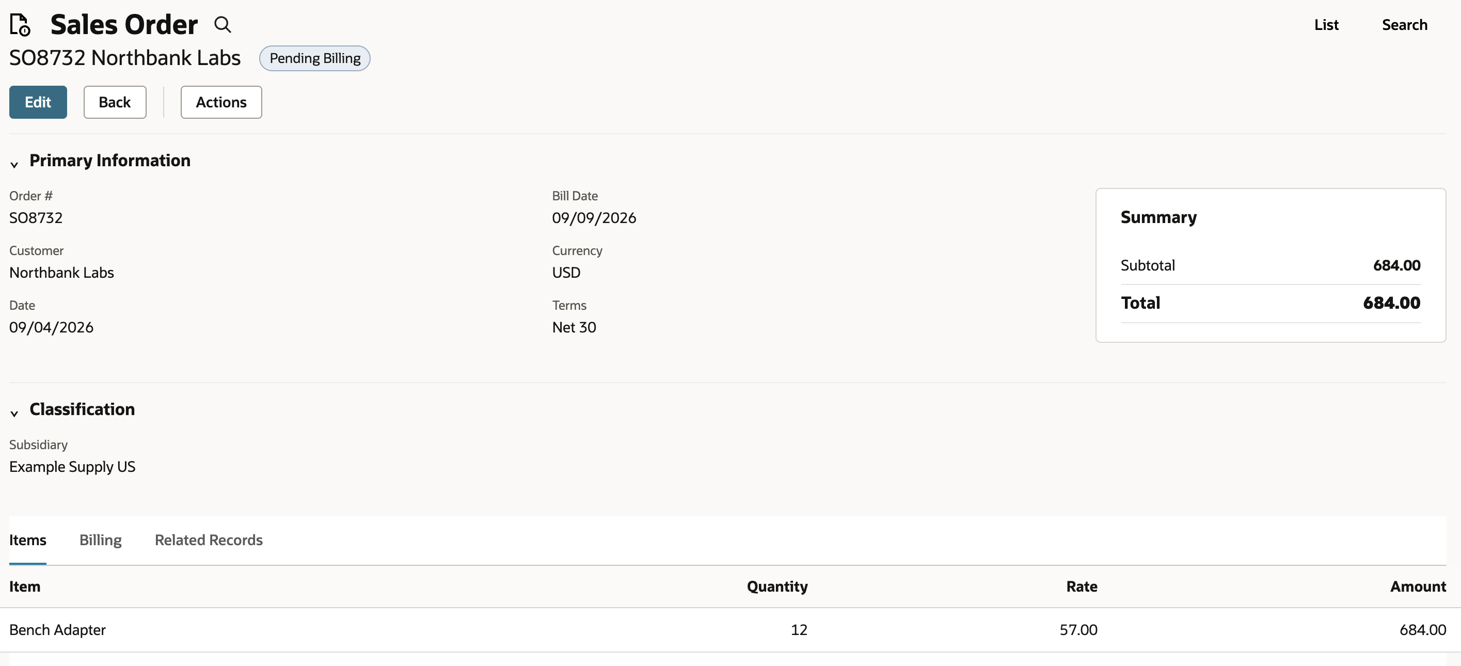Viewport: 1461px width, 666px height.
Task: Click the customer value Northbank Labs
Action: 62,272
